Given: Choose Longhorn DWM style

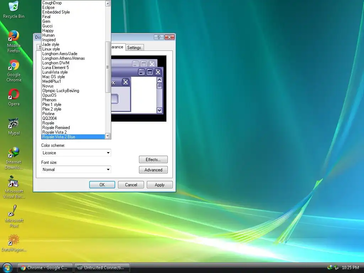Looking at the screenshot, I should click(x=73, y=63).
